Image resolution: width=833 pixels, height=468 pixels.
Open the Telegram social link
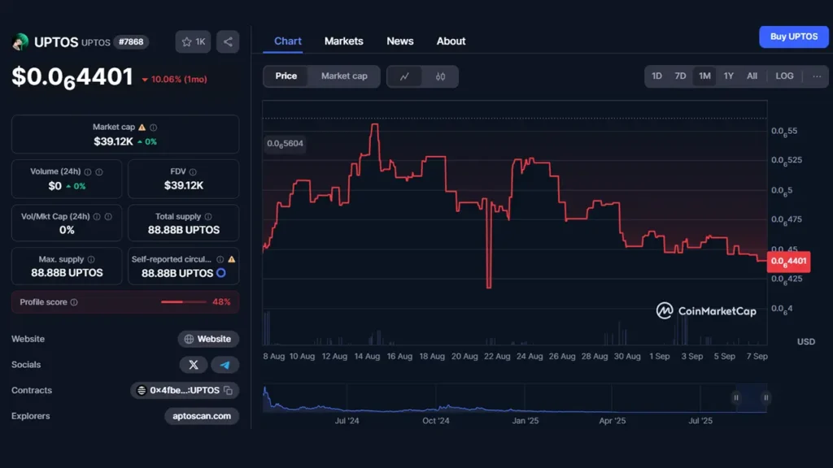click(x=225, y=365)
